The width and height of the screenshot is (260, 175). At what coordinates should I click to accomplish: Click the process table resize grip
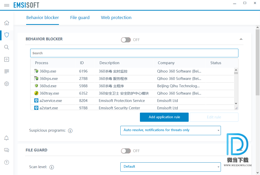tap(236, 108)
